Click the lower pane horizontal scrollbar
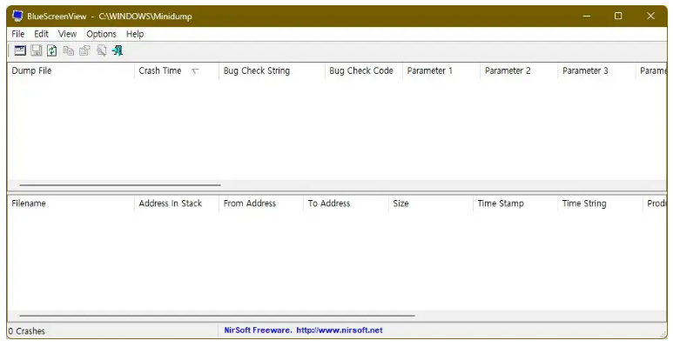The height and width of the screenshot is (347, 673). (217, 316)
